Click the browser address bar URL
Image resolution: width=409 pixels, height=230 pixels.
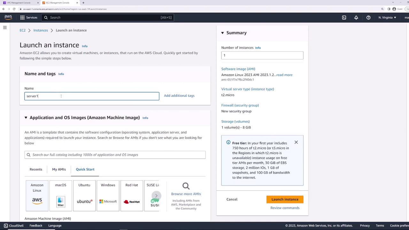pos(65,9)
